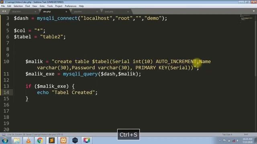
Task: Click the mysqli_query function call
Action: pyautogui.click(x=80, y=74)
